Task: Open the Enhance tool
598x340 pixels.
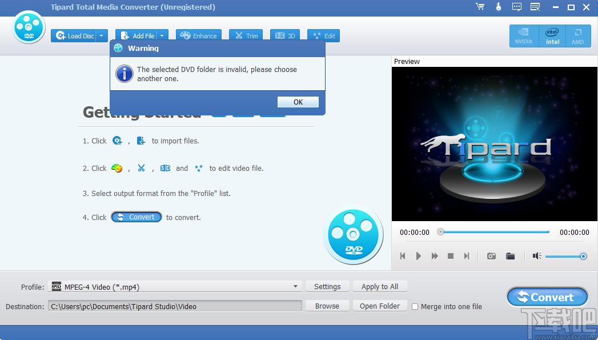Action: pyautogui.click(x=199, y=36)
